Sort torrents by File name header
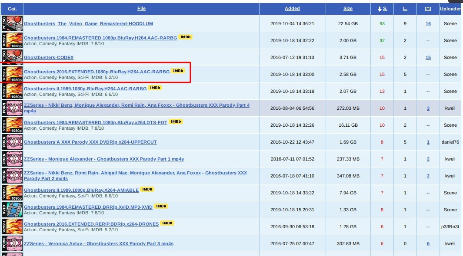 (141, 9)
